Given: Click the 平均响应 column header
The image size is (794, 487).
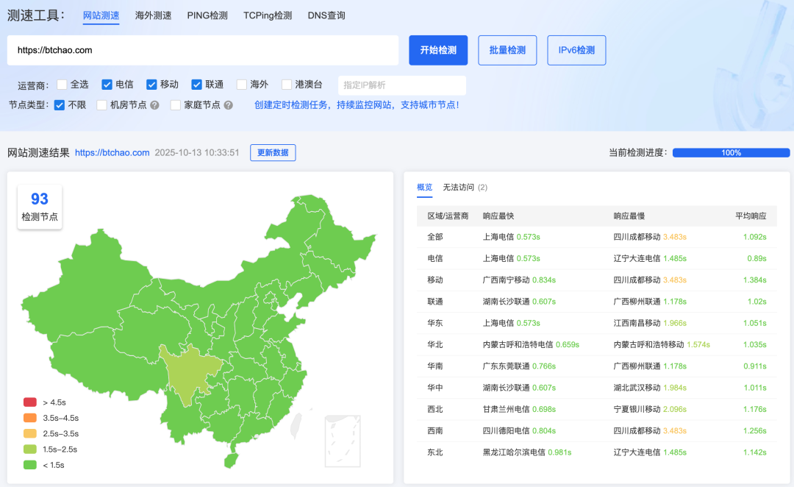Looking at the screenshot, I should (751, 216).
